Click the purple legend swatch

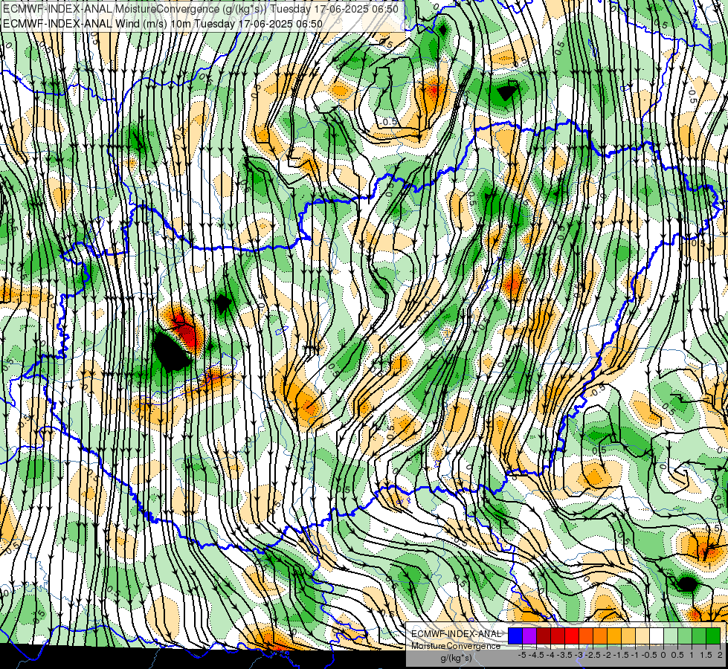click(x=529, y=636)
